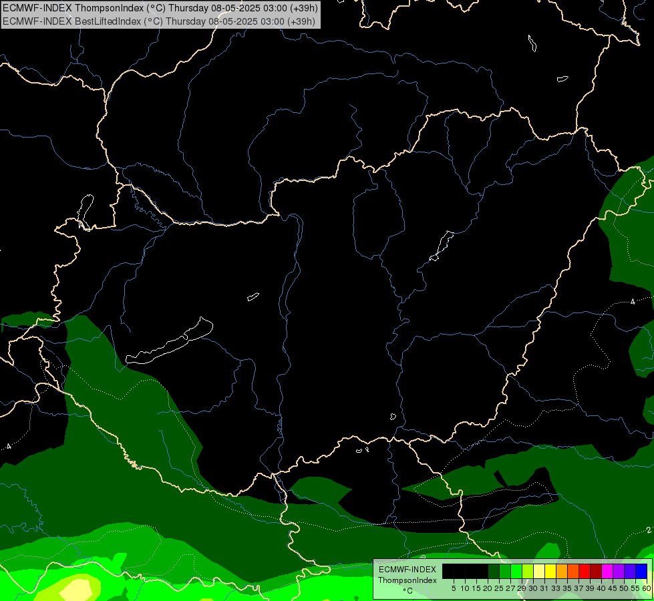
Task: Select the lime 29–30 legend swatch
Action: 528,571
